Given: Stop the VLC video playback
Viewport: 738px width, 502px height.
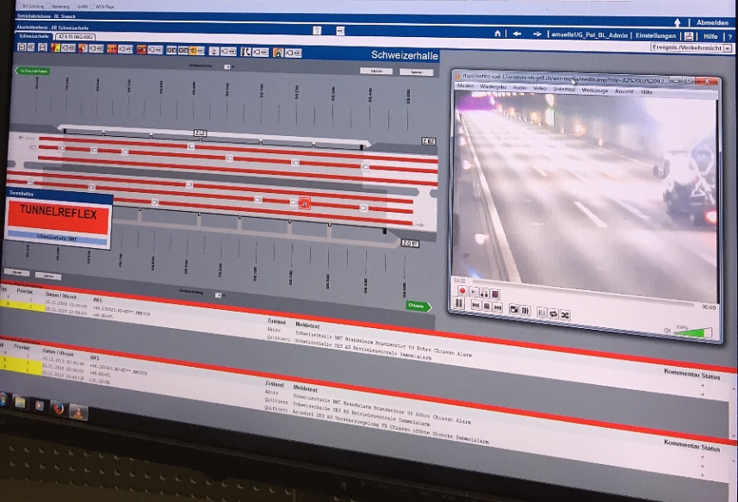Looking at the screenshot, I should coord(487,307).
